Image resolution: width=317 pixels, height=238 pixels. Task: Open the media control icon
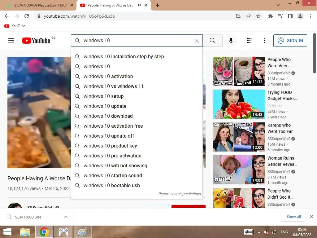click(280, 16)
